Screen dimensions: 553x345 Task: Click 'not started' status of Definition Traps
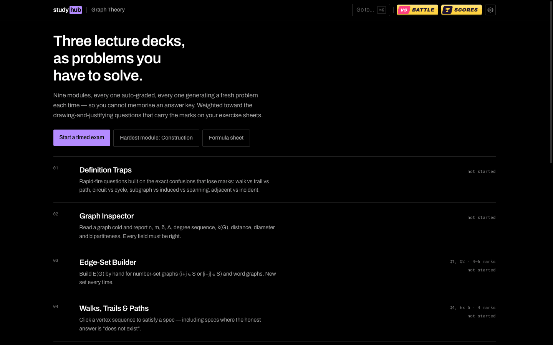481,171
